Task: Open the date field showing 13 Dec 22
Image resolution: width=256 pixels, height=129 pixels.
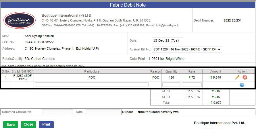Action: tap(167, 40)
